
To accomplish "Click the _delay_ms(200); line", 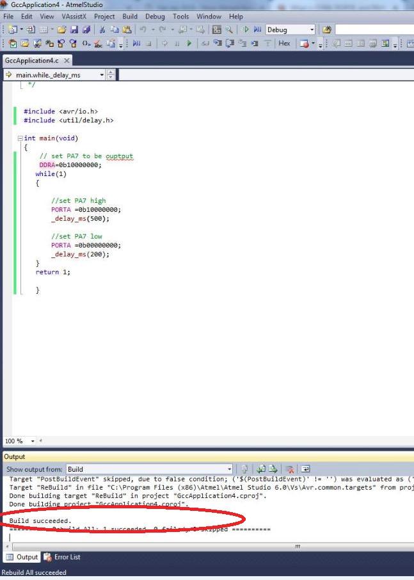I will pyautogui.click(x=80, y=254).
